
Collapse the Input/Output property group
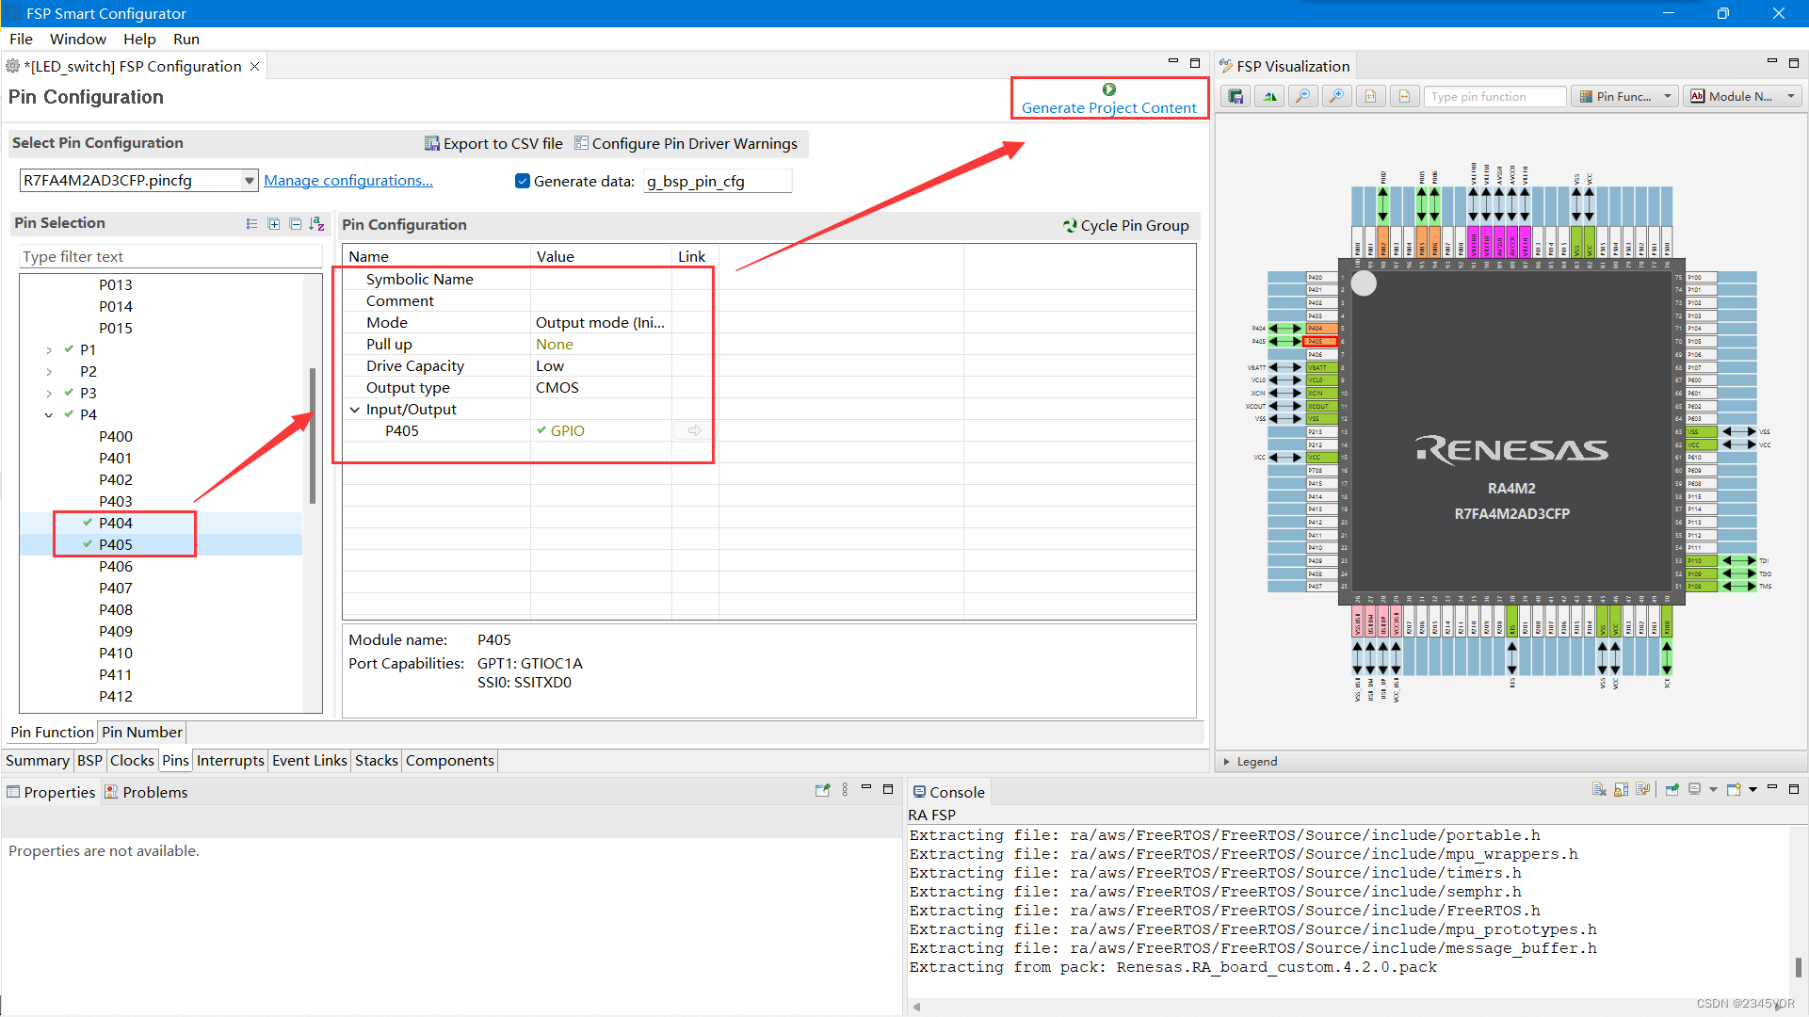click(355, 410)
